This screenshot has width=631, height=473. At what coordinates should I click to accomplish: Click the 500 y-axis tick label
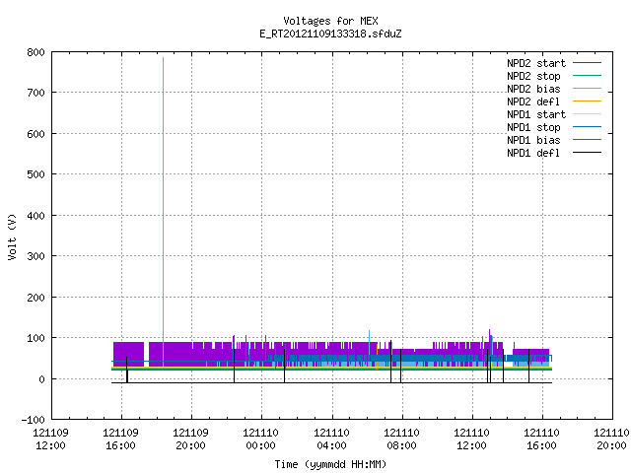click(35, 174)
